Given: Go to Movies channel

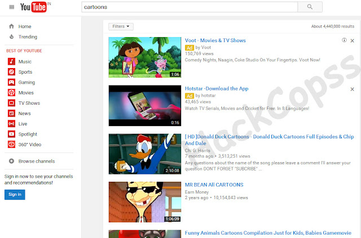Looking at the screenshot, I should coord(26,93).
